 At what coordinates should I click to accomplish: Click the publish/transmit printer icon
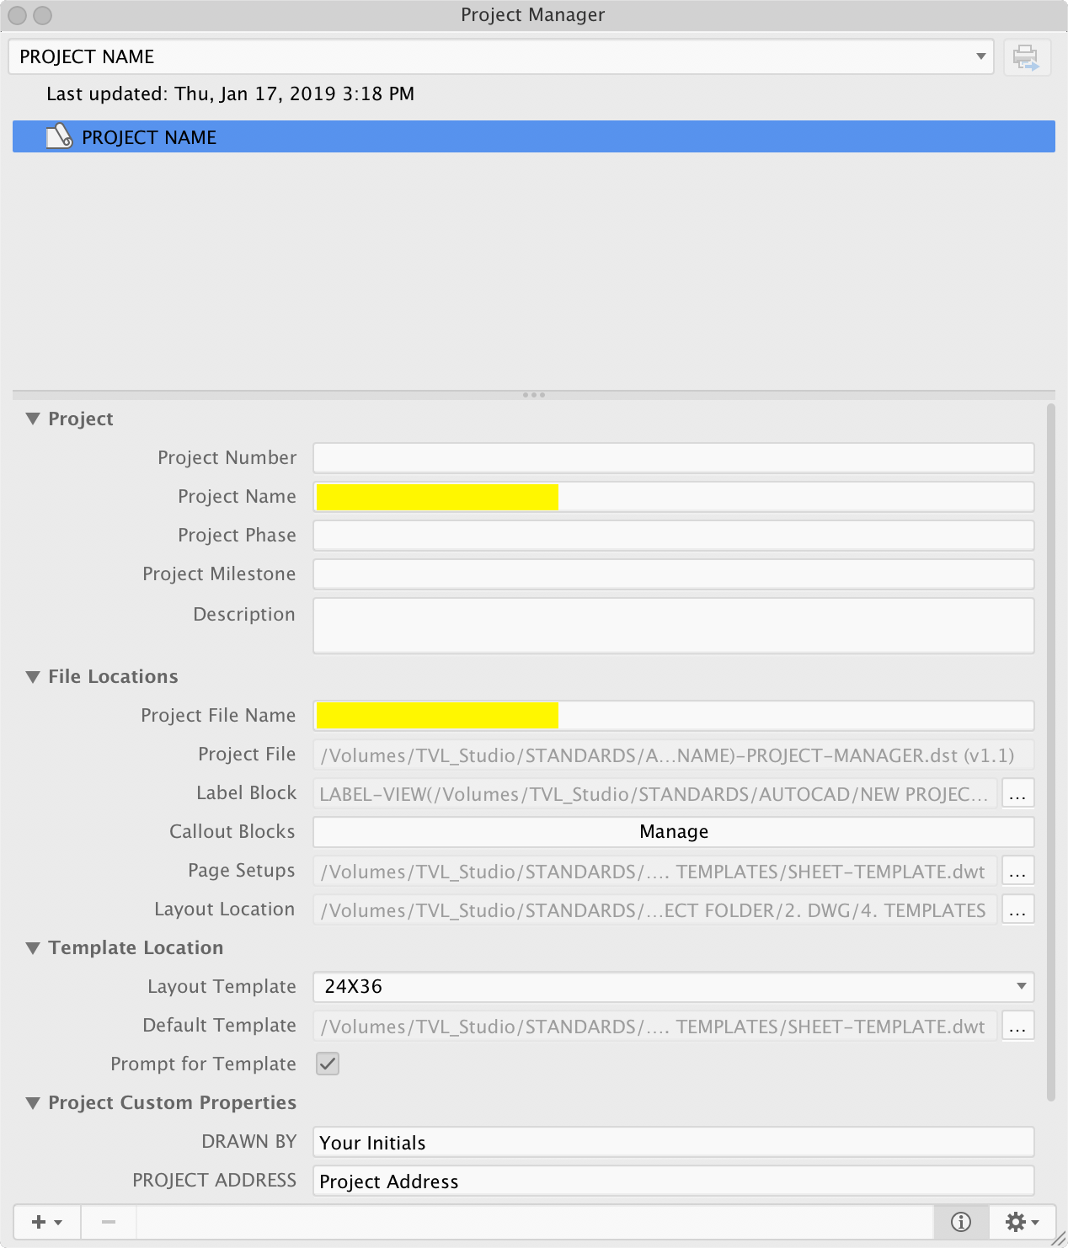coord(1026,56)
